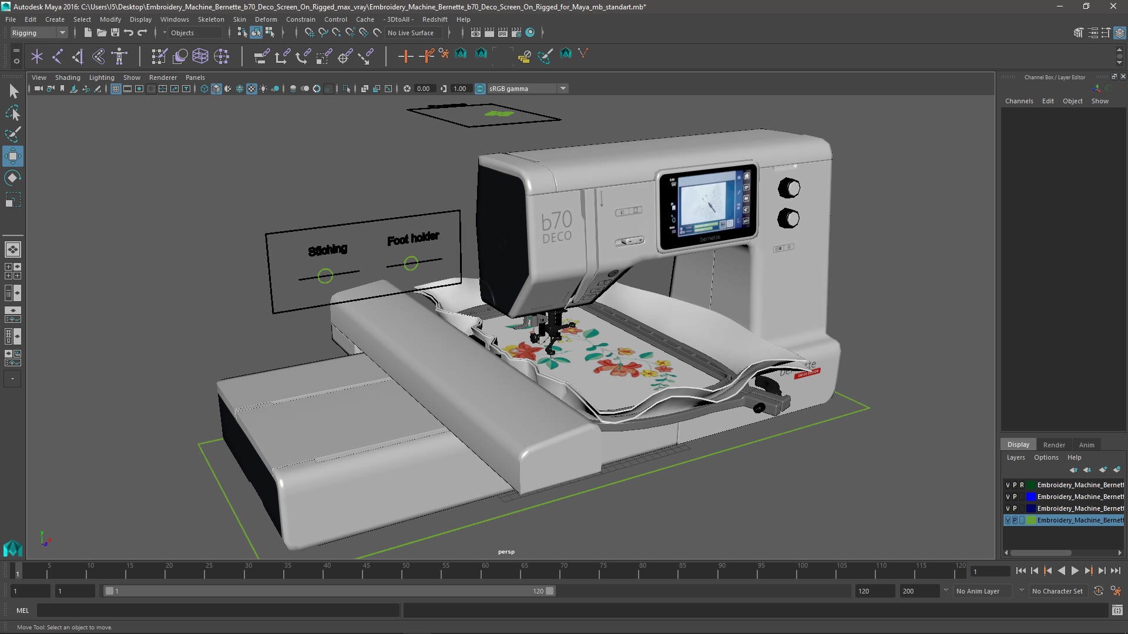Click the Create Joint shelf icon

click(x=58, y=56)
